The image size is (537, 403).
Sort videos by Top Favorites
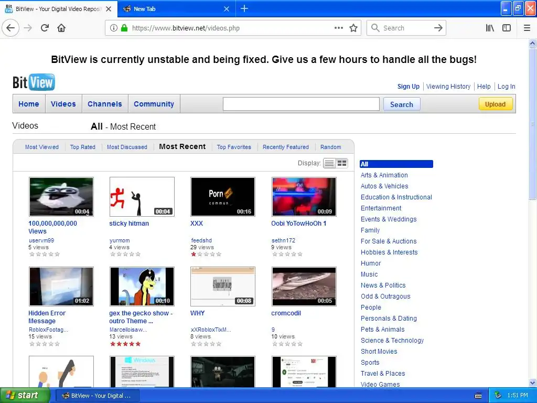pos(234,147)
